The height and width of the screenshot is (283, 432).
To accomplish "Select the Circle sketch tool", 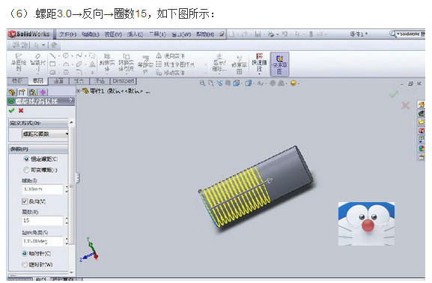I will pyautogui.click(x=66, y=56).
